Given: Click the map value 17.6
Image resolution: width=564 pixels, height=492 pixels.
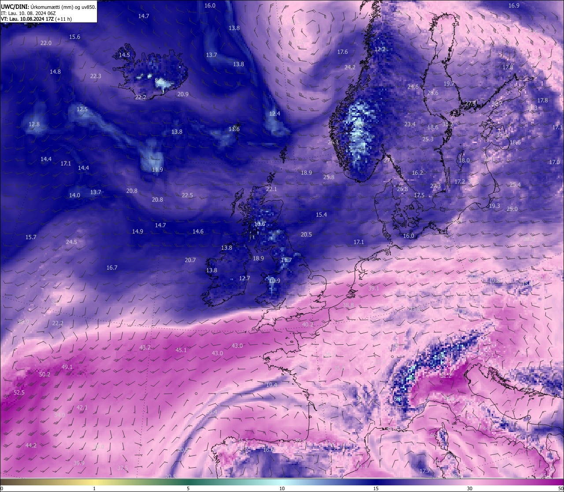Looking at the screenshot, I should coord(342,52).
